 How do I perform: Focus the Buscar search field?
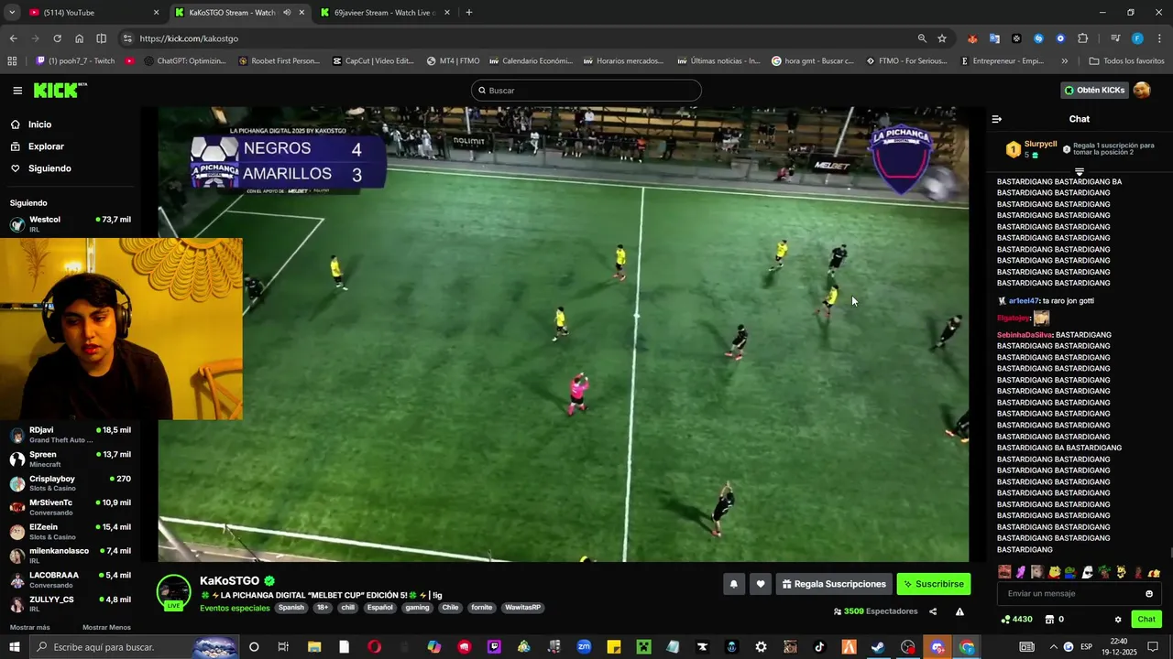click(586, 91)
